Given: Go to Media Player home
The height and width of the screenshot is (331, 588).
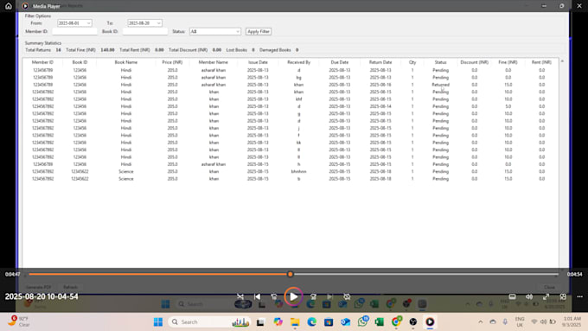Looking at the screenshot, I should [9, 6].
